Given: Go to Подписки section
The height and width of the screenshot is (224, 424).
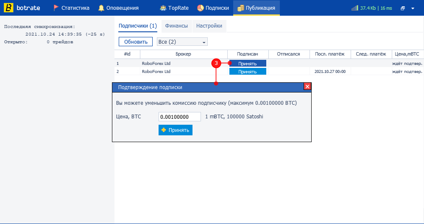Looking at the screenshot, I should [213, 8].
